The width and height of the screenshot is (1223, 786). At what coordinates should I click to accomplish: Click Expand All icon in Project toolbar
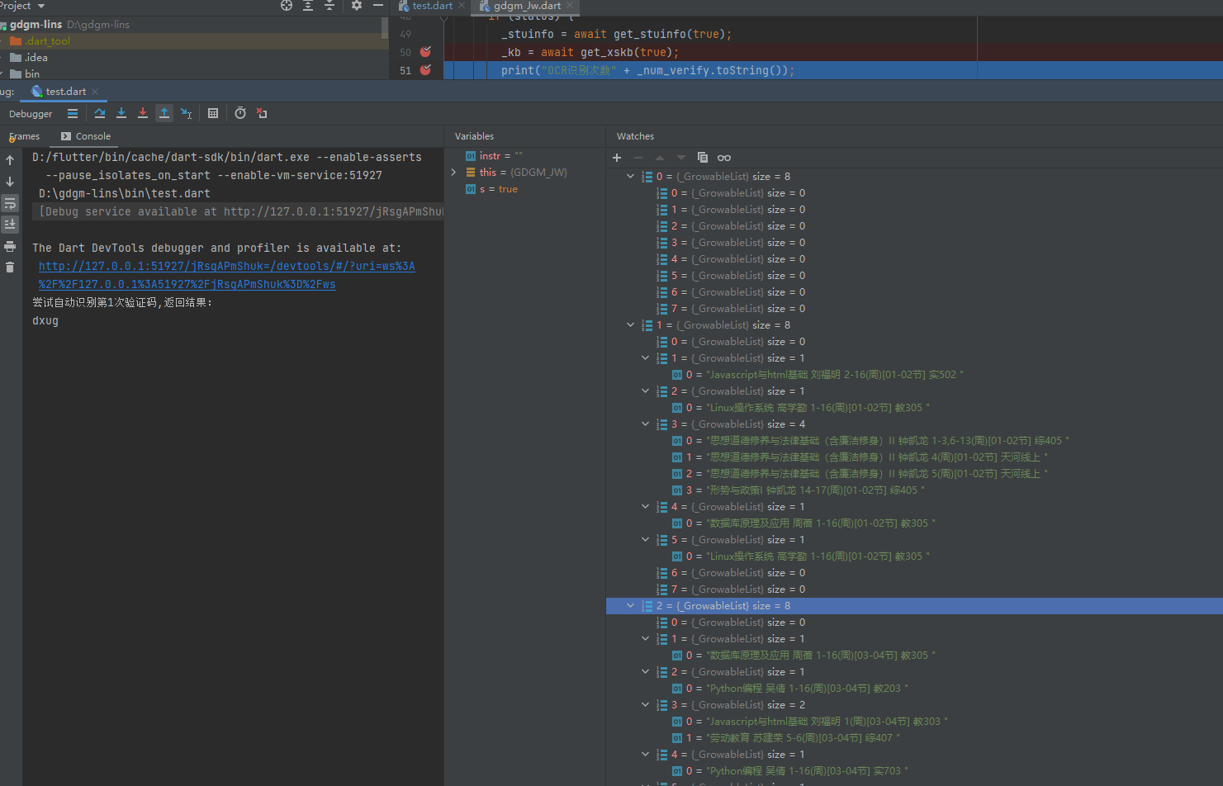point(308,6)
